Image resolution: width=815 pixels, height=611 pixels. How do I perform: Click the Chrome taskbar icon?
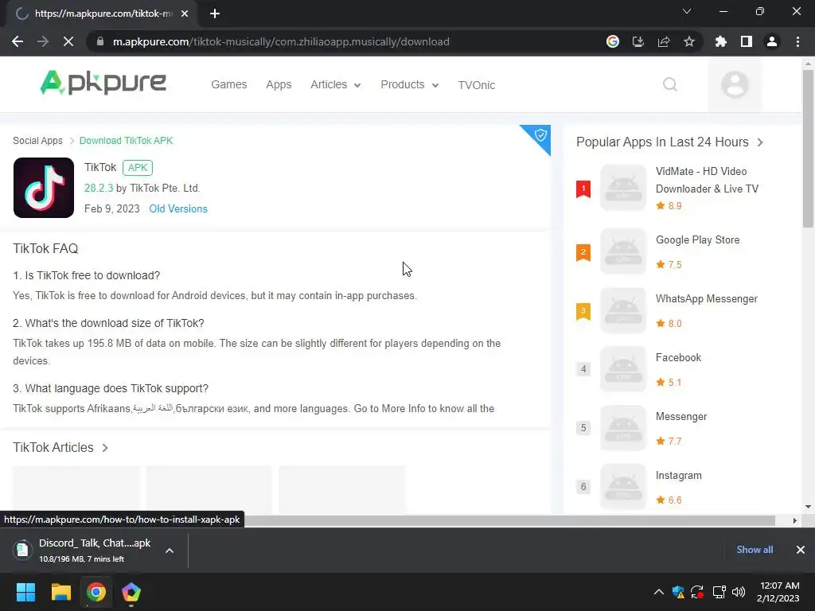(x=96, y=592)
